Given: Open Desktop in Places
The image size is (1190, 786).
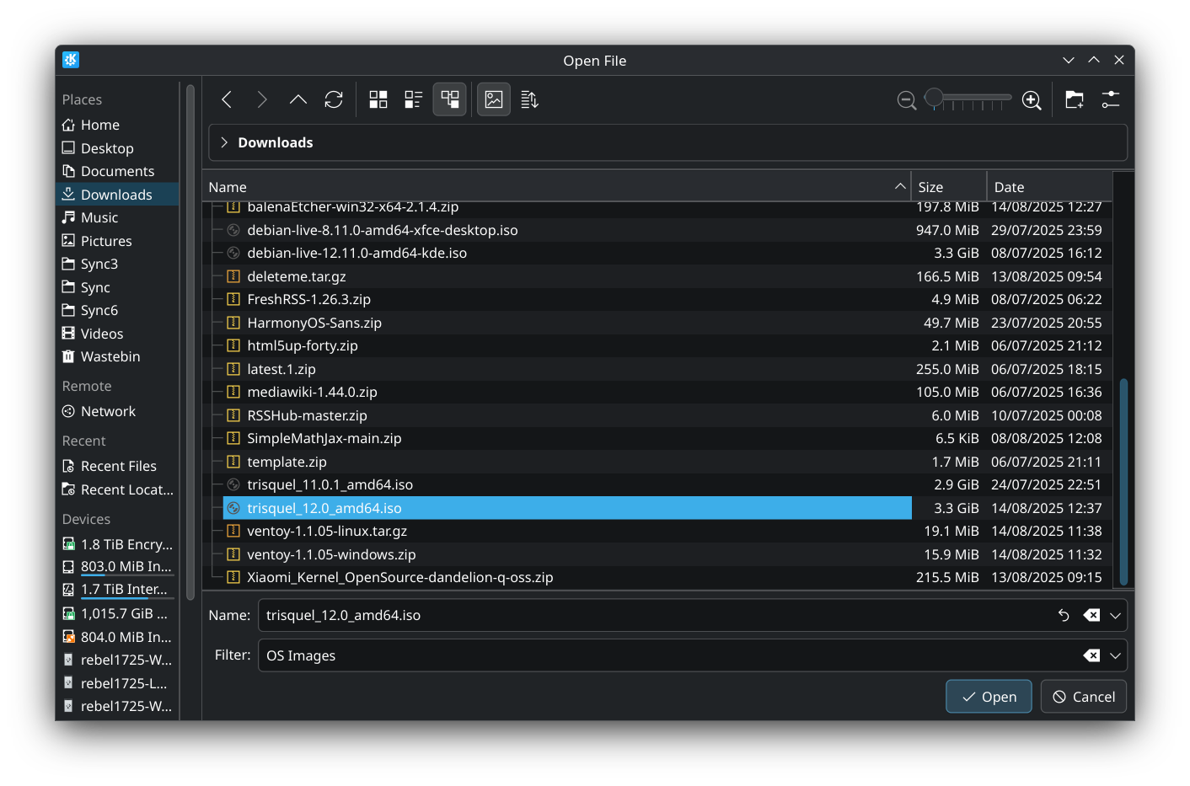Looking at the screenshot, I should click(117, 148).
